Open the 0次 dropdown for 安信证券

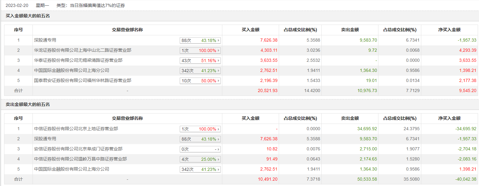(200, 149)
